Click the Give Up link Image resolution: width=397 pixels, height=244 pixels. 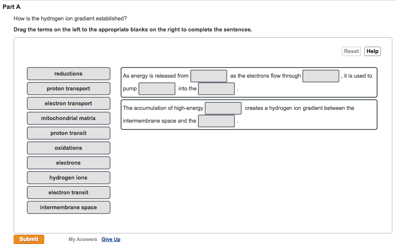pos(111,239)
